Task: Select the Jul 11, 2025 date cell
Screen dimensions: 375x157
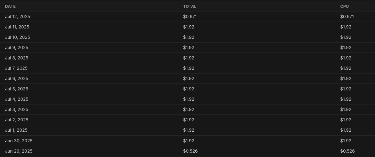Action: [x=17, y=27]
